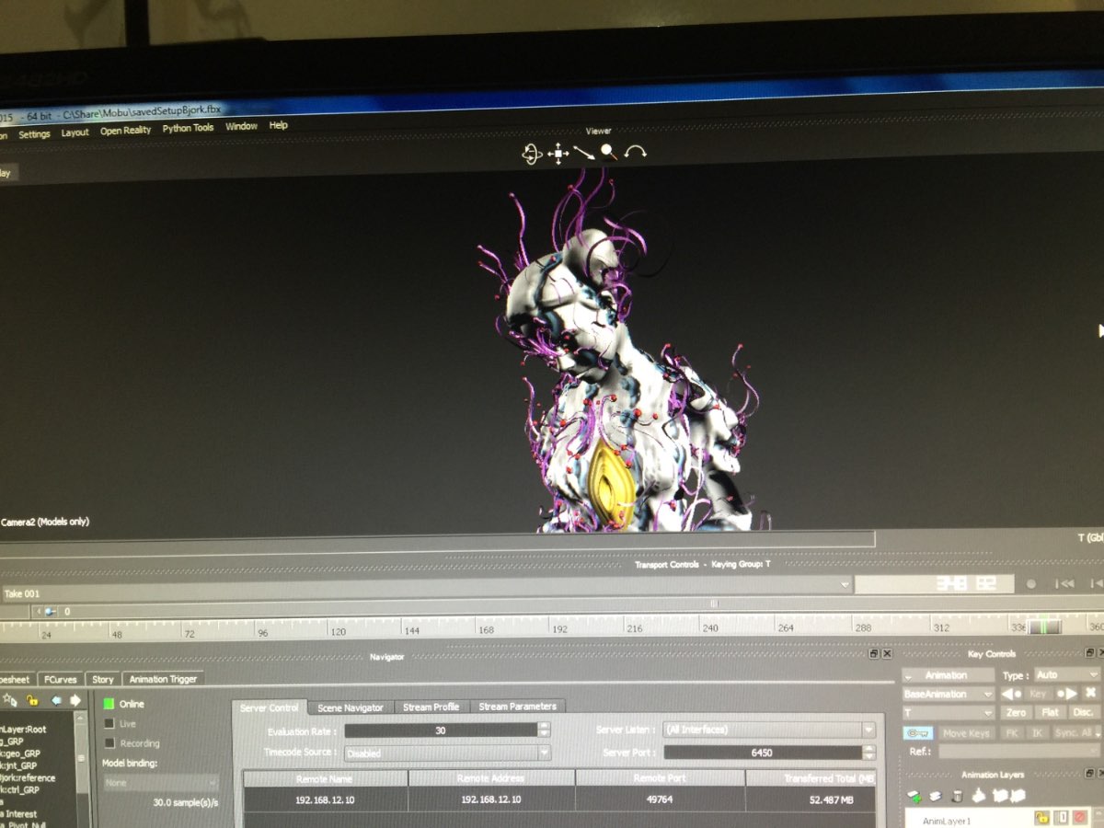Toggle lock on AnimLayer1

click(1042, 818)
